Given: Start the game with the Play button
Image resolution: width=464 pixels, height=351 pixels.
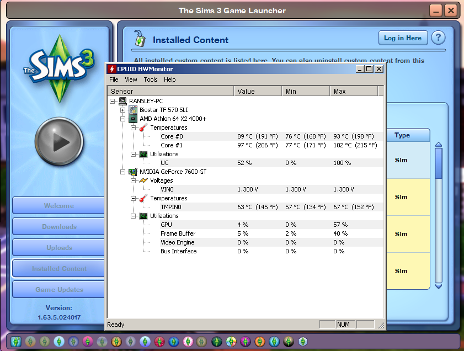Looking at the screenshot, I should pos(59,141).
